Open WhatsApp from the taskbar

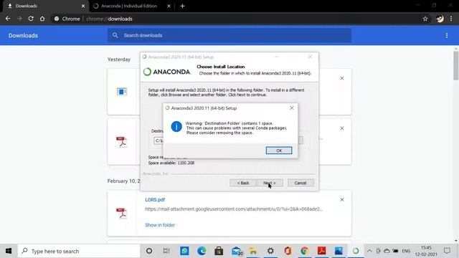click(184, 251)
